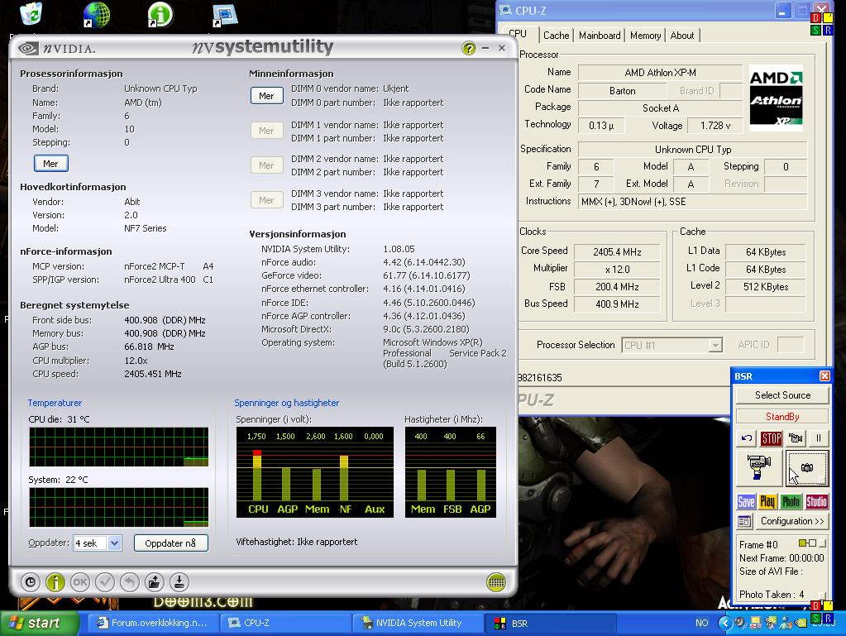Switch to the CPU tab in CPU-Z
Screen dimensions: 846x636
point(518,34)
